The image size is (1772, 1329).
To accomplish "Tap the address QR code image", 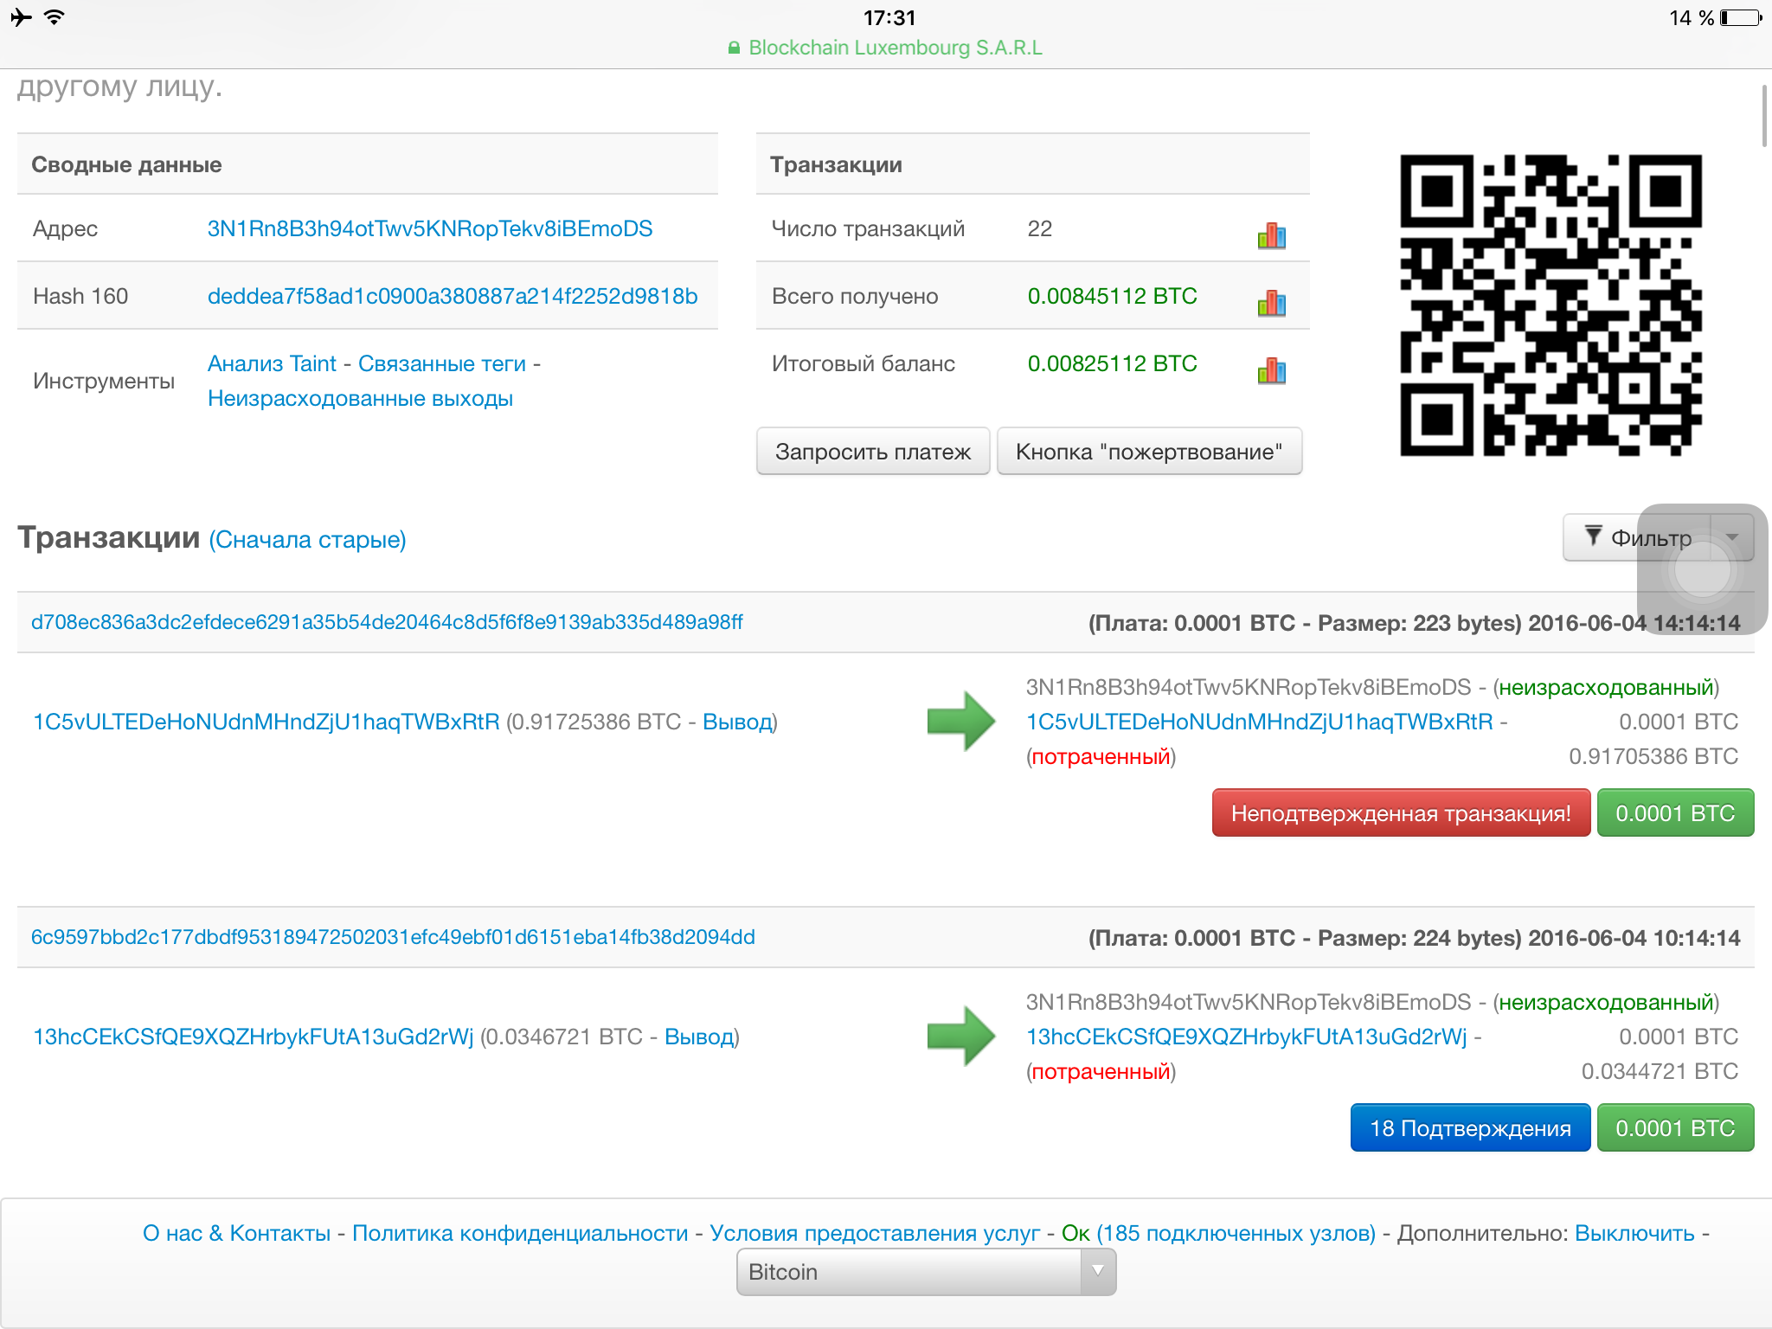I will tap(1550, 305).
